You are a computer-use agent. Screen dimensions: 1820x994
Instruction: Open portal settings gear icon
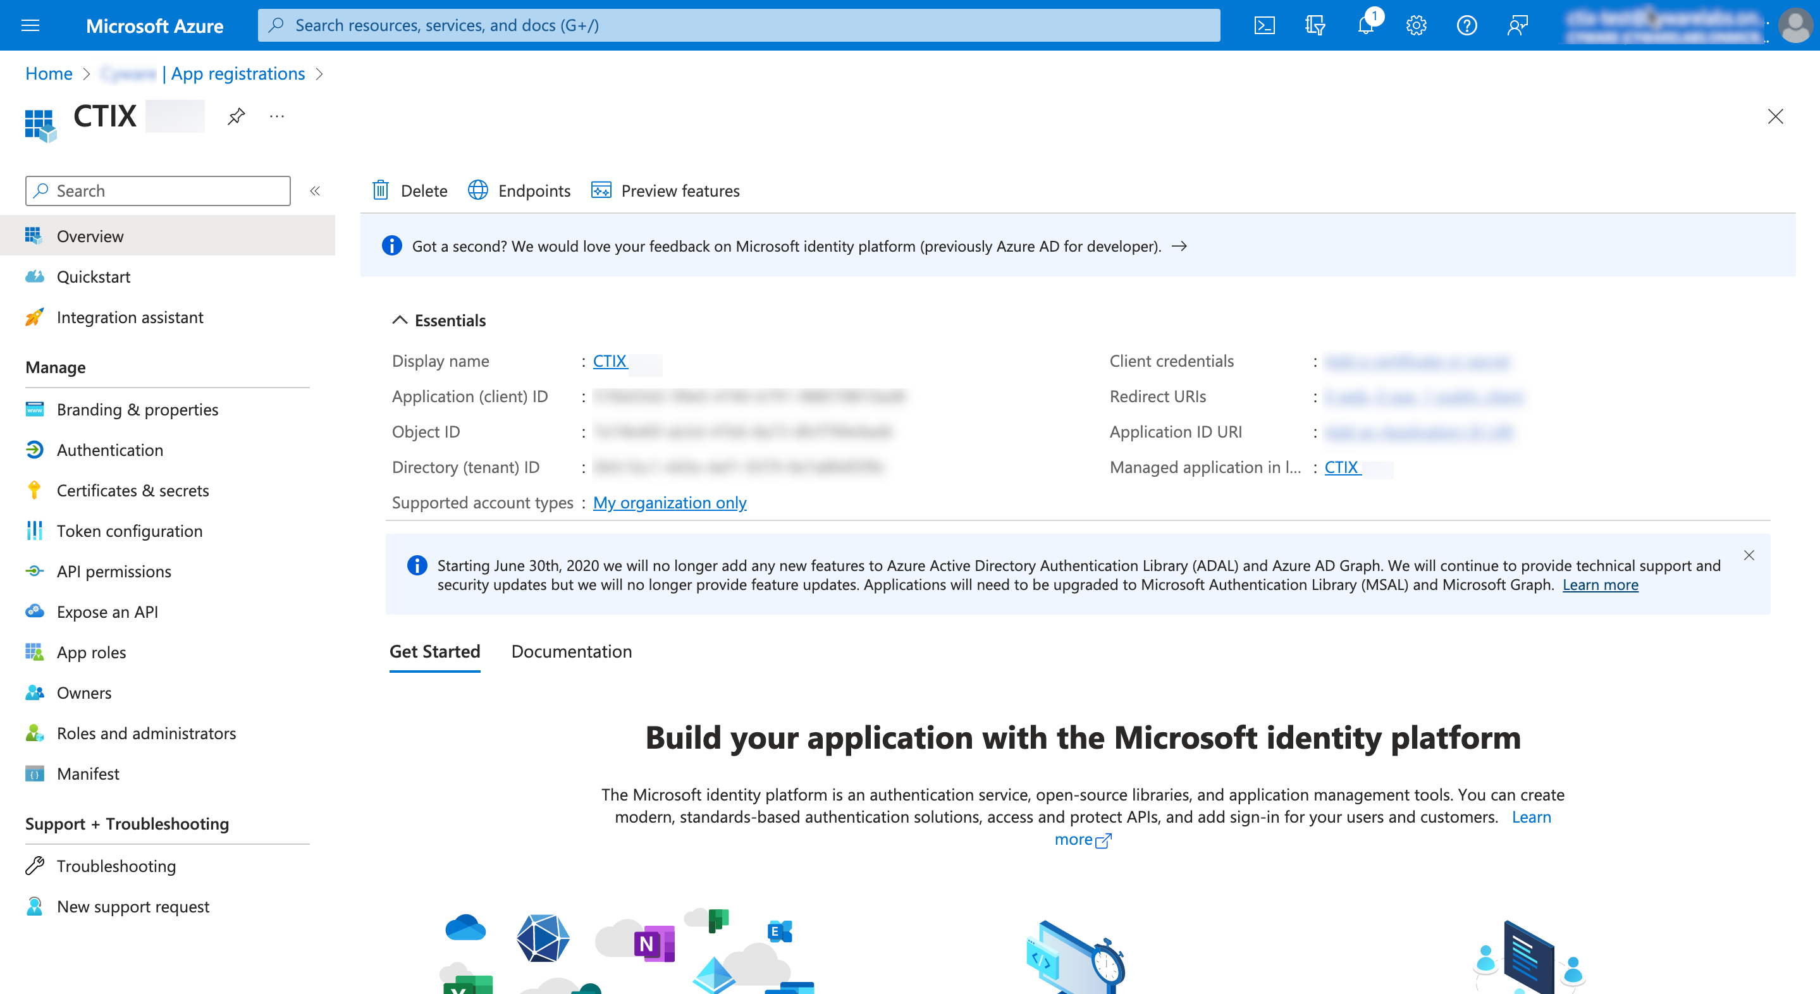pos(1416,25)
